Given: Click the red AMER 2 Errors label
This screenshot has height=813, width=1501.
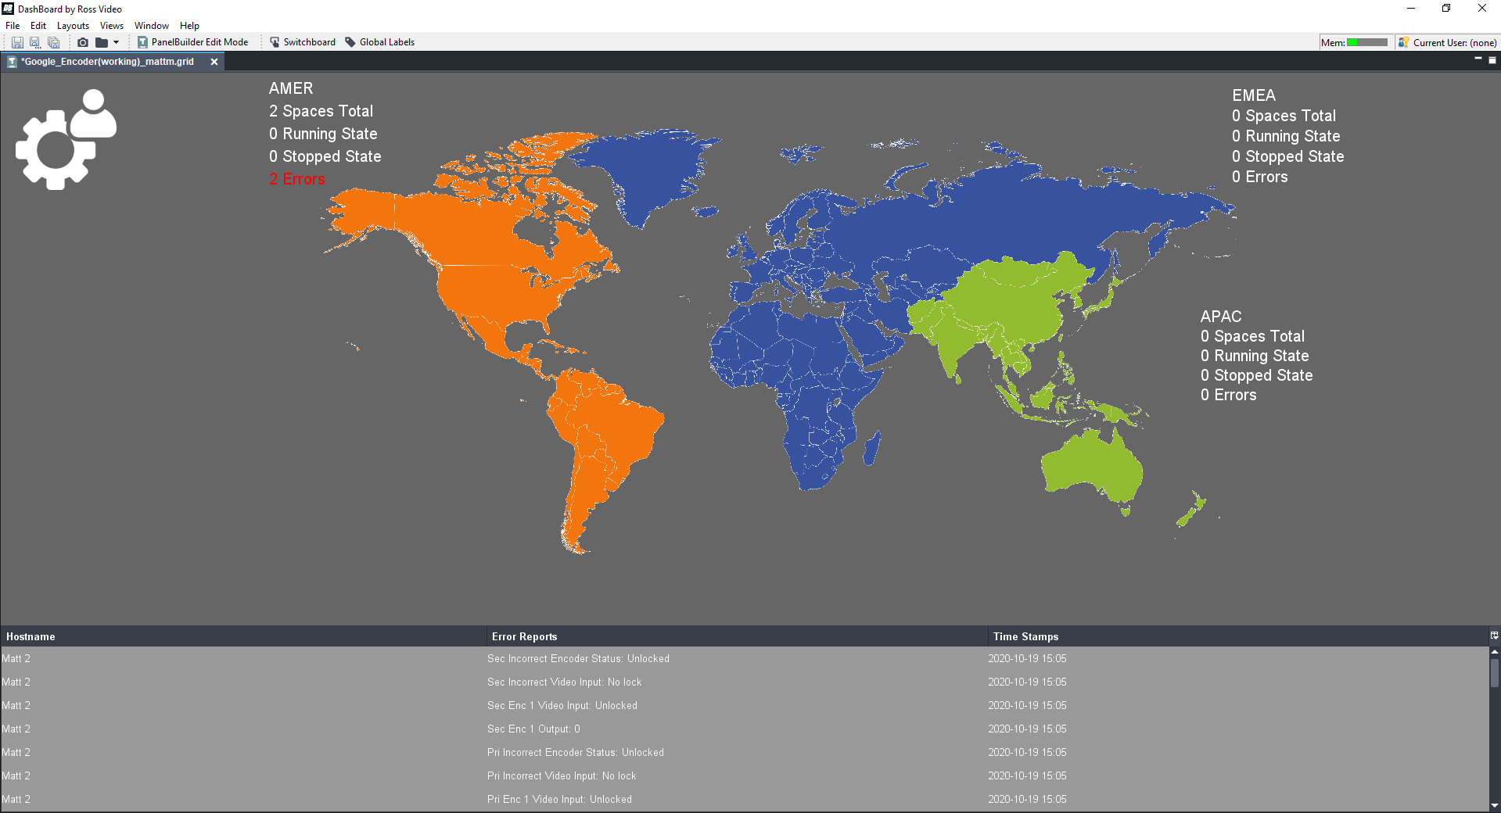Looking at the screenshot, I should coord(297,179).
